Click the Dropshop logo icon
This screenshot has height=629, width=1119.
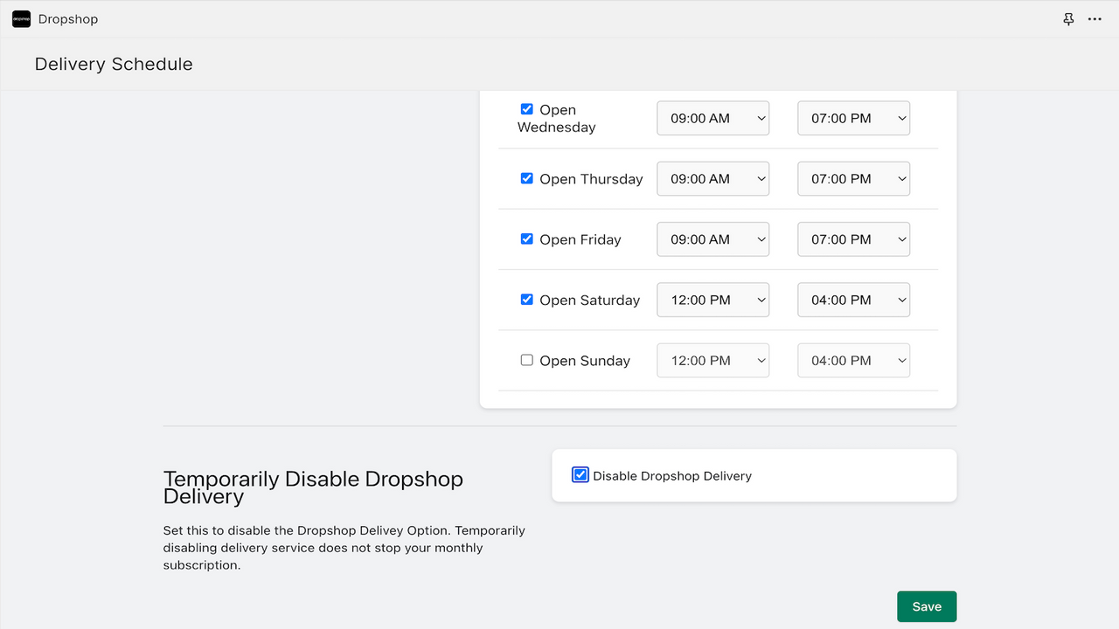[x=21, y=18]
